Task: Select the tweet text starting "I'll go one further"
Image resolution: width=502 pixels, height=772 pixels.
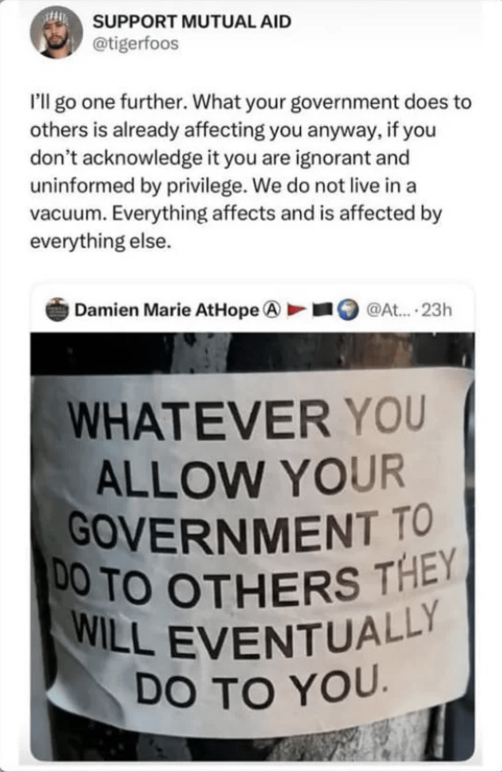Action: 251,172
